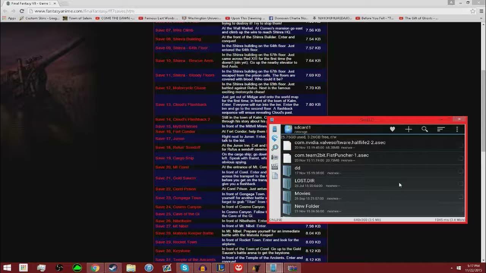The height and width of the screenshot is (273, 486).
Task: Open Steam from taskbar
Action: click(113, 268)
